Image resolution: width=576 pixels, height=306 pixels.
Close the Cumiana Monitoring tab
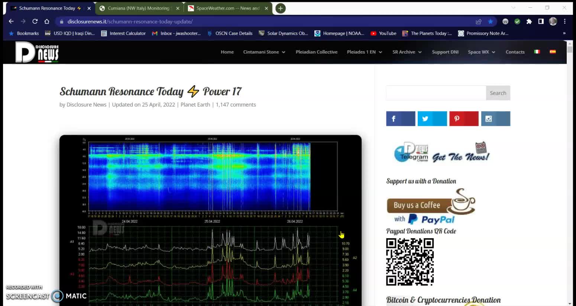click(x=178, y=8)
